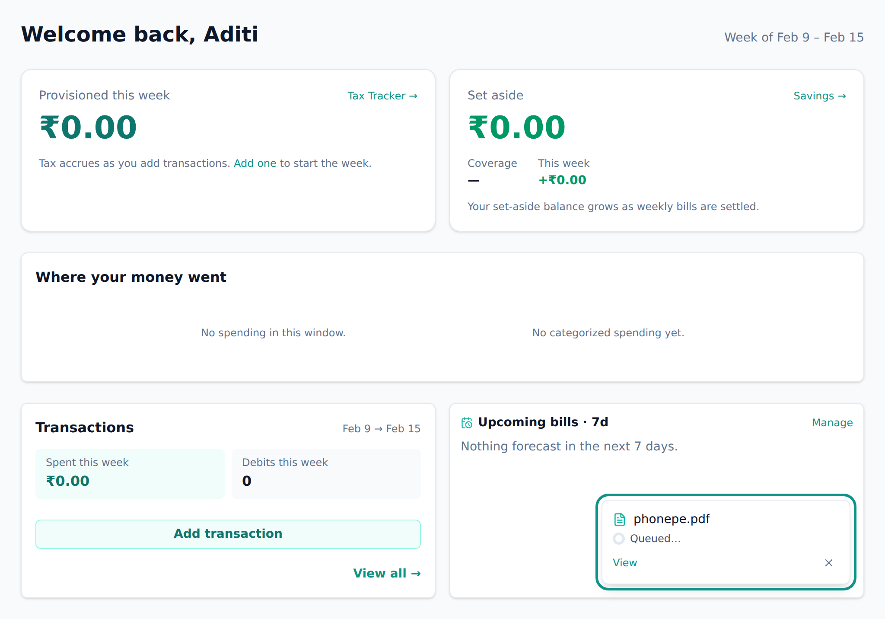885x619 pixels.
Task: Click the Set aside ₹0.00 balance
Action: click(517, 128)
